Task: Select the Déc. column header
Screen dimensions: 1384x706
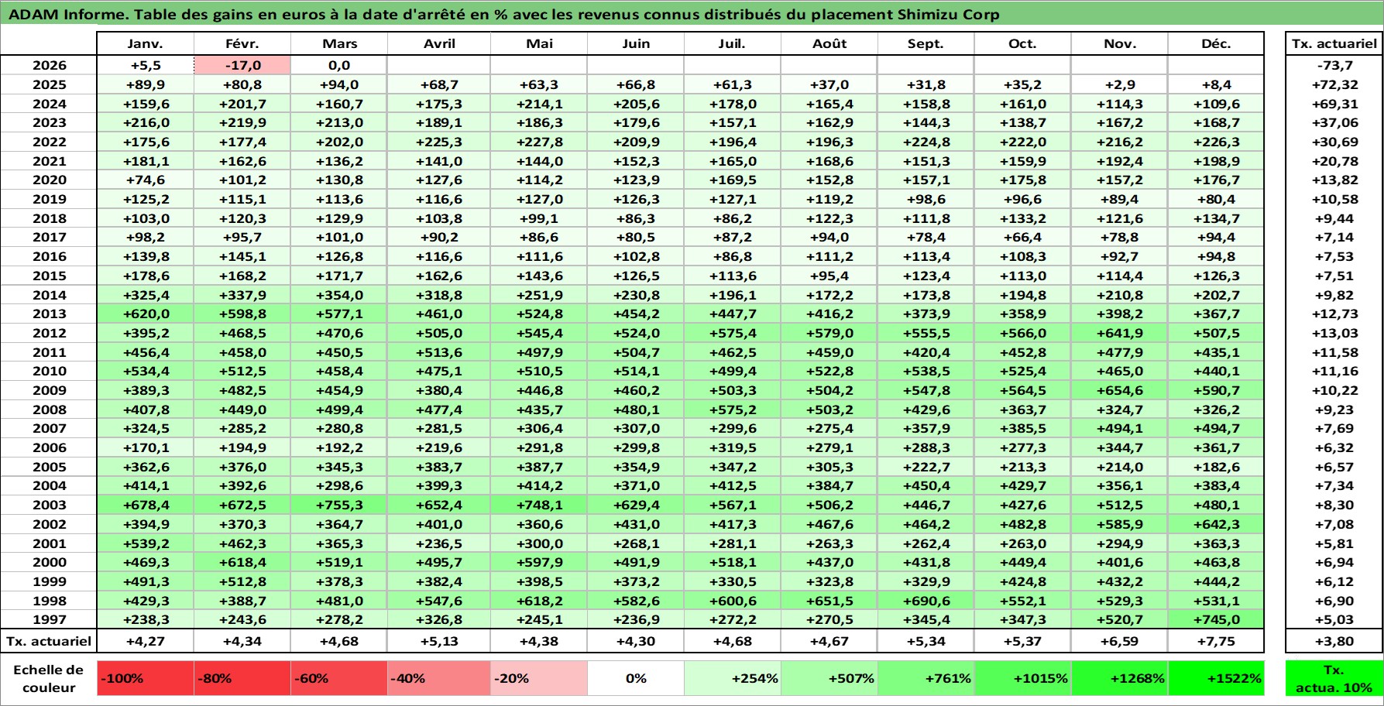Action: tap(1216, 43)
